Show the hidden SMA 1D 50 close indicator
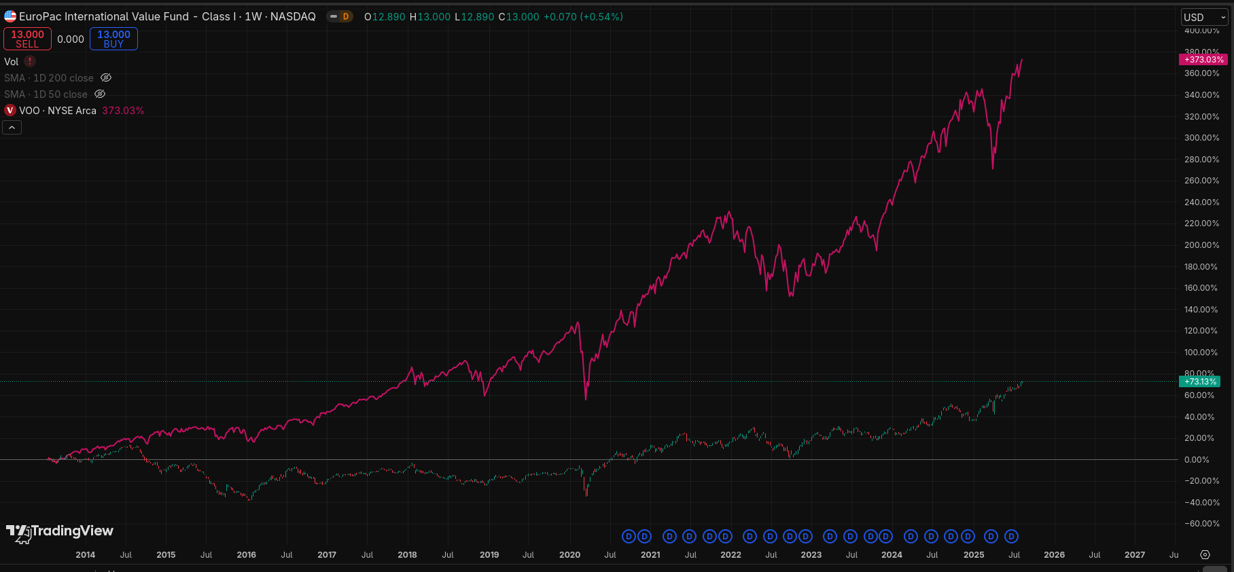The image size is (1234, 572). 100,94
